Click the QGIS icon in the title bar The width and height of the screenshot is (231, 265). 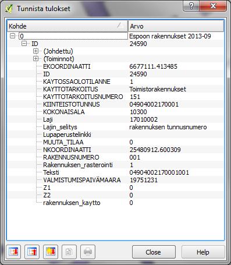(9, 8)
